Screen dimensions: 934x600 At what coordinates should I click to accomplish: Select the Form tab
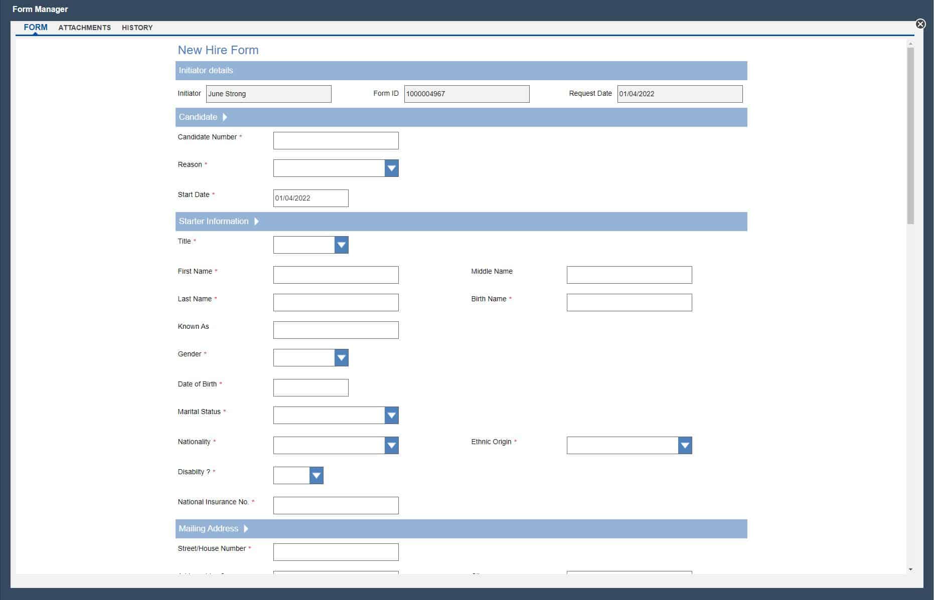click(x=36, y=28)
